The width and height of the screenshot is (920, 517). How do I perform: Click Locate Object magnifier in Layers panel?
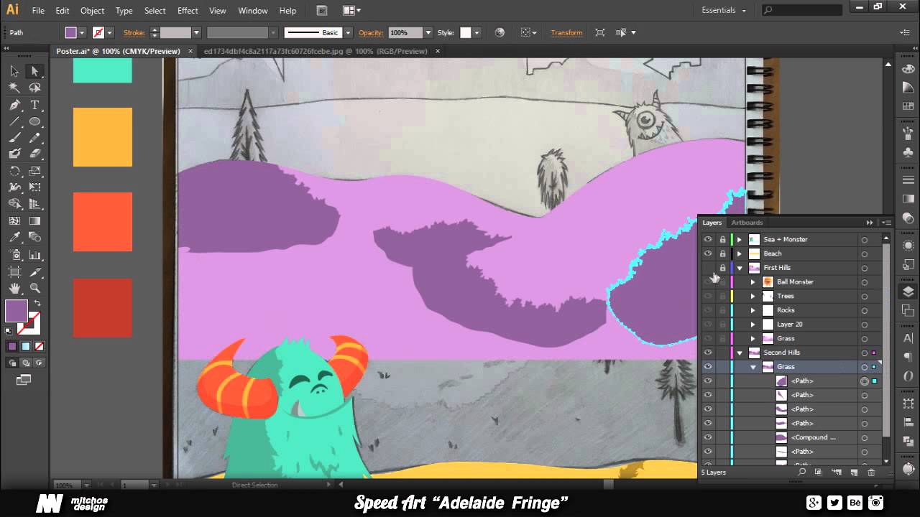coord(801,472)
